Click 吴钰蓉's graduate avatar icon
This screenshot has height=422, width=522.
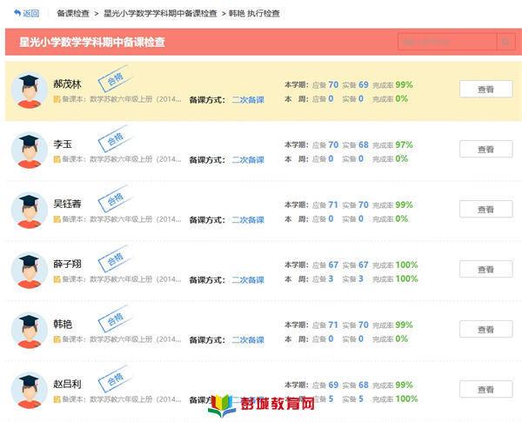coord(30,211)
